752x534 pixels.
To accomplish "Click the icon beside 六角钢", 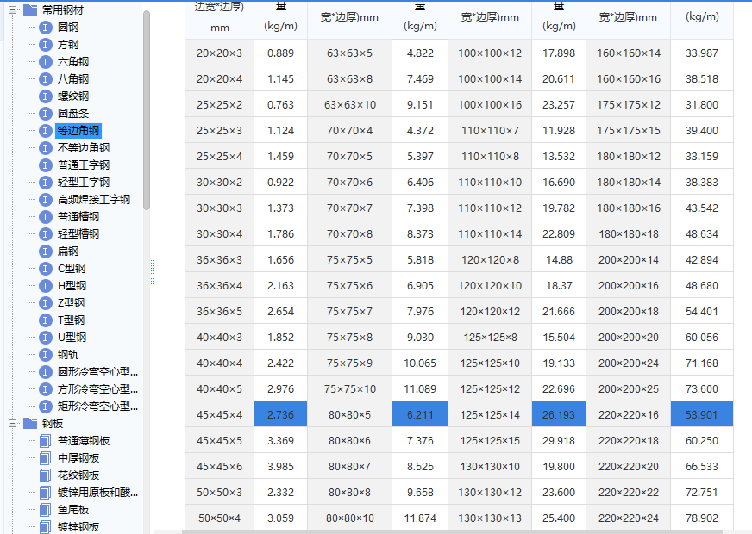I will (x=45, y=62).
